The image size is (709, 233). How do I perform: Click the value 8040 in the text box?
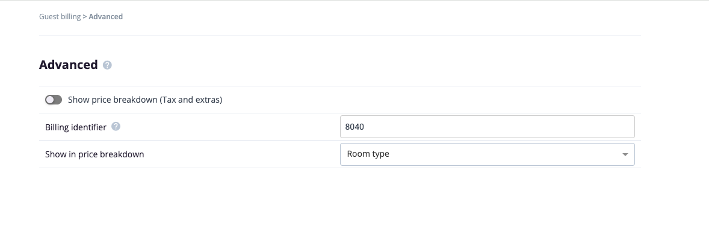[354, 127]
